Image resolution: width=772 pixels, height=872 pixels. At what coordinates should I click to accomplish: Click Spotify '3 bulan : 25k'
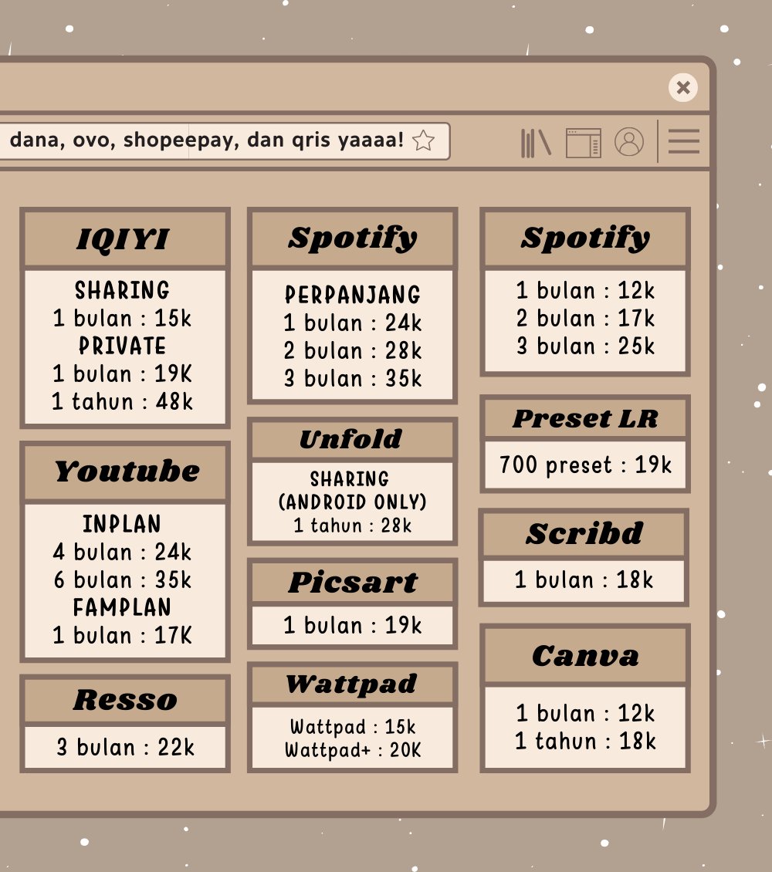click(585, 346)
